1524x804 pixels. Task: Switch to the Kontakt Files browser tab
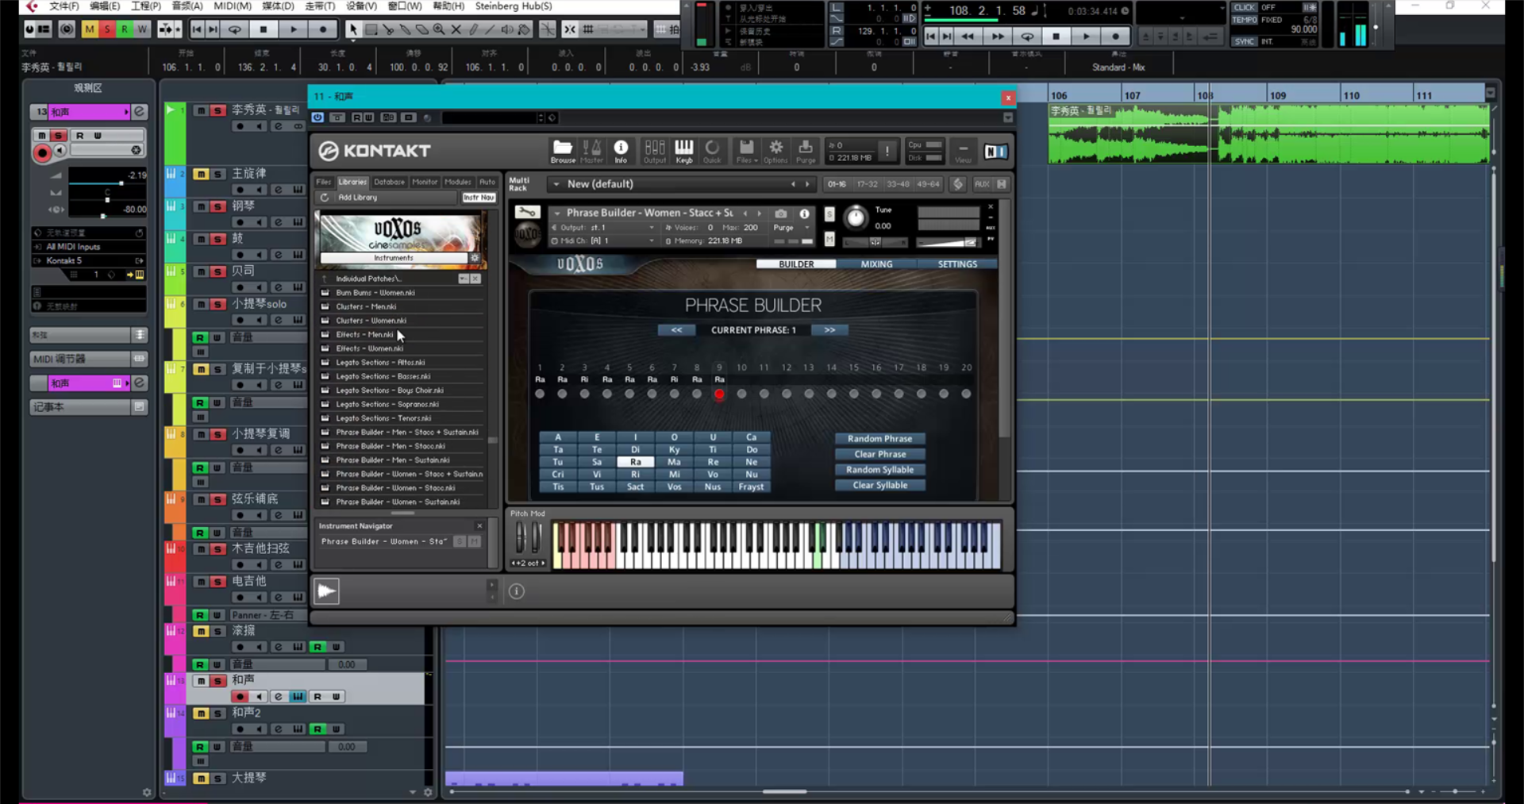324,182
